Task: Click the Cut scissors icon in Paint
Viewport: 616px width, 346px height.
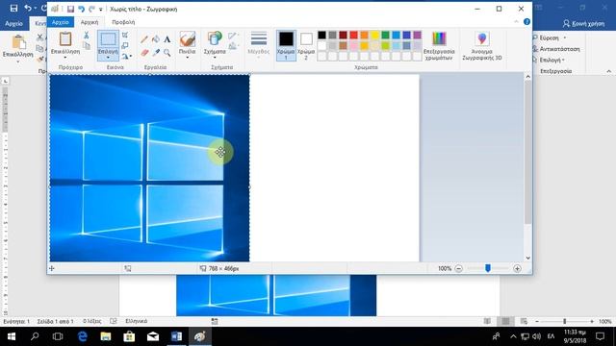Action: (x=87, y=36)
